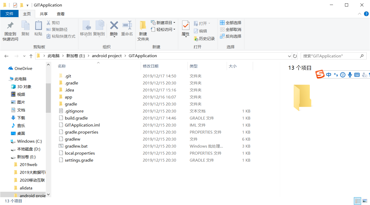The height and width of the screenshot is (205, 370).
Task: Select OneDrive in the navigation pane
Action: pos(20,69)
